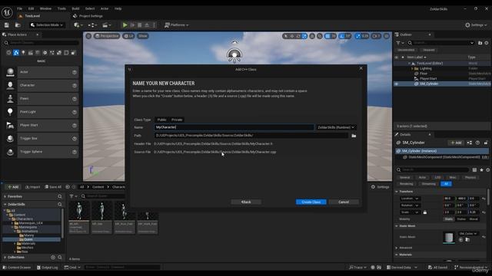Select Trigger Box in Place Actors

pyautogui.click(x=42, y=138)
